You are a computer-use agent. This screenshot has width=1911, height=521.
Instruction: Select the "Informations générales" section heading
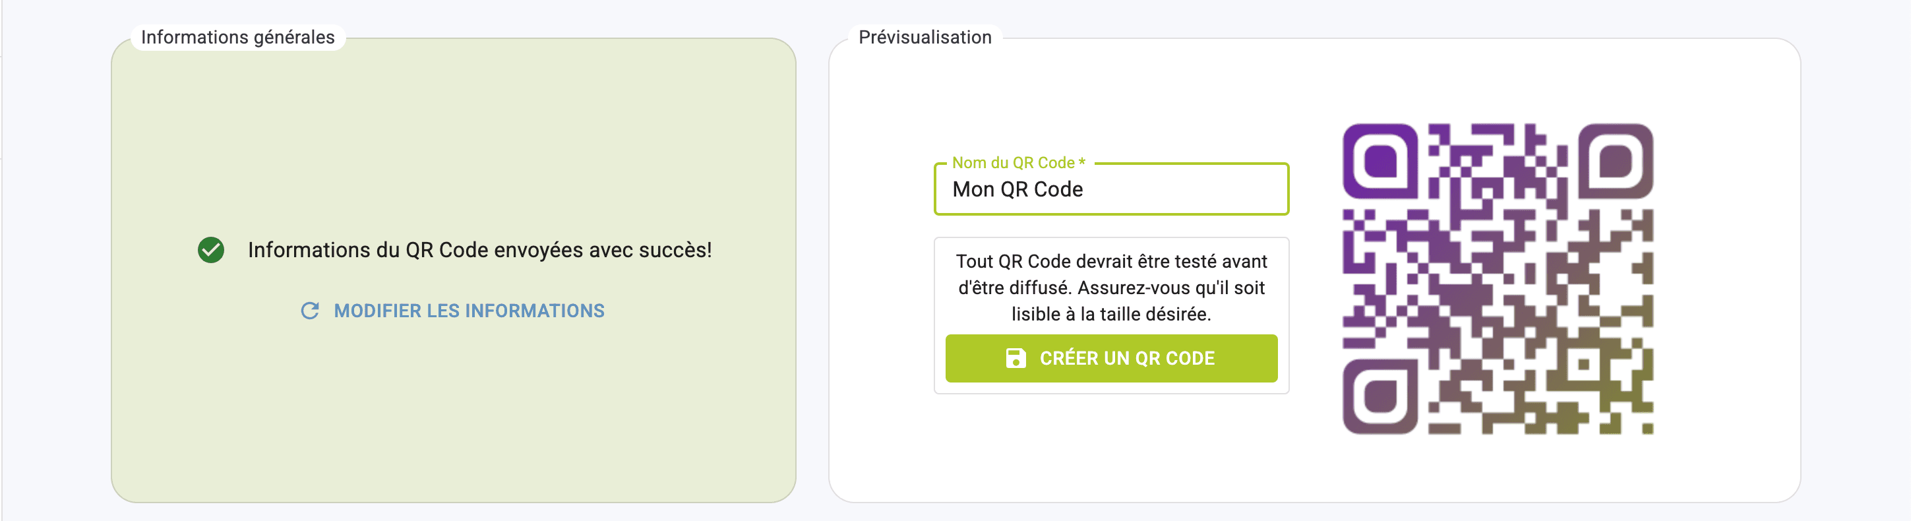pyautogui.click(x=237, y=37)
